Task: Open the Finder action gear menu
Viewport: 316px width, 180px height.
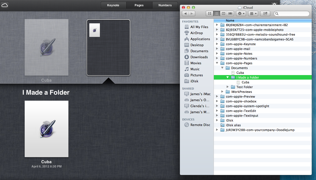Action: click(241, 14)
